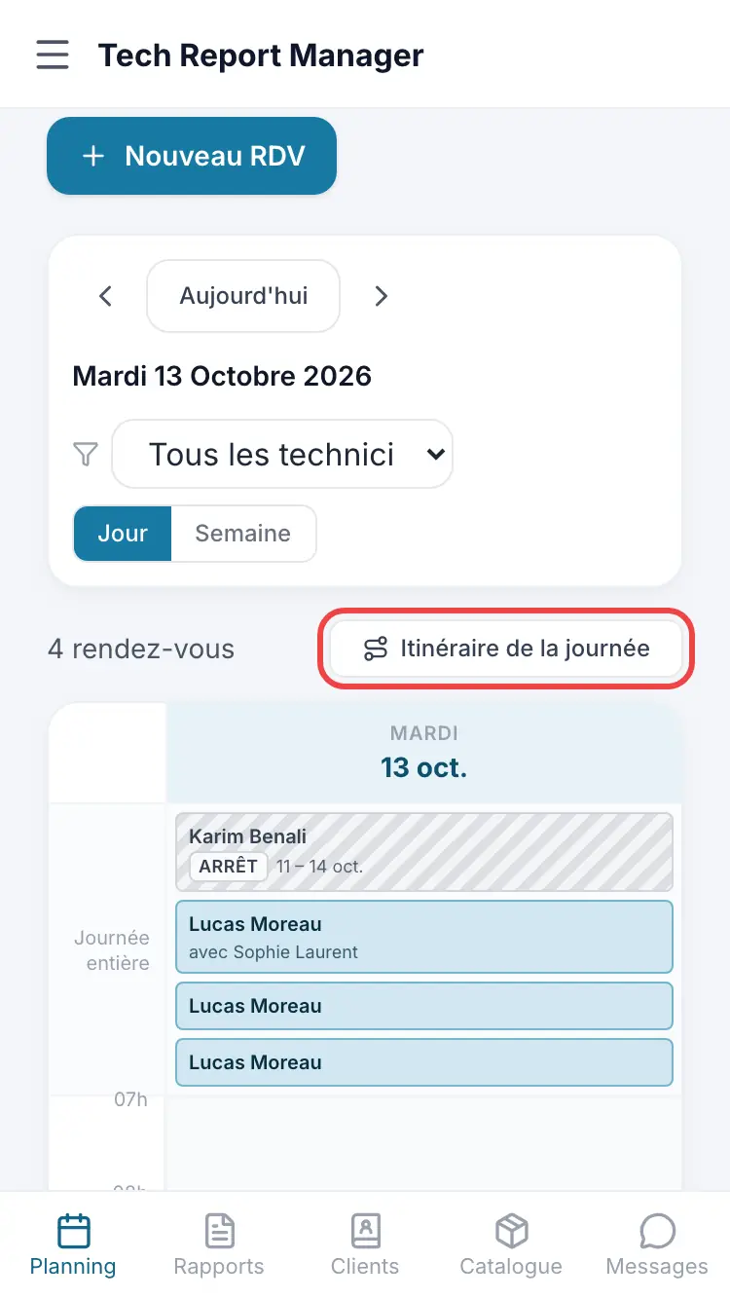Open Lucas Moreau appointment with Sophie Laurent
The width and height of the screenshot is (730, 1299).
pyautogui.click(x=424, y=937)
